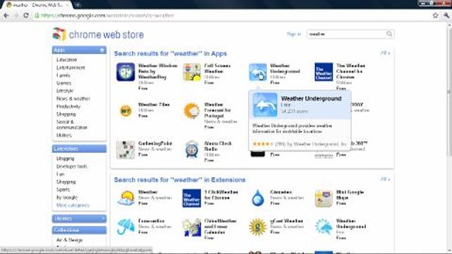
Task: Open the Art & Design collection
Action: tap(69, 240)
